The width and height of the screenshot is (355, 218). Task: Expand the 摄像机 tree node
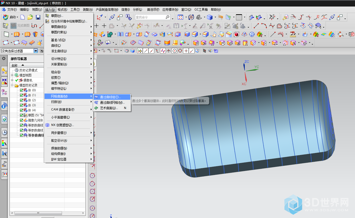point(12,80)
